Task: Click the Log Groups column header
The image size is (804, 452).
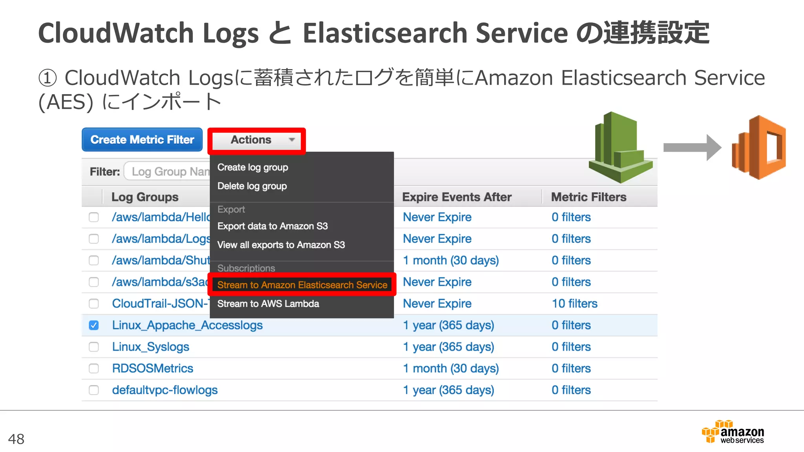Action: [145, 197]
